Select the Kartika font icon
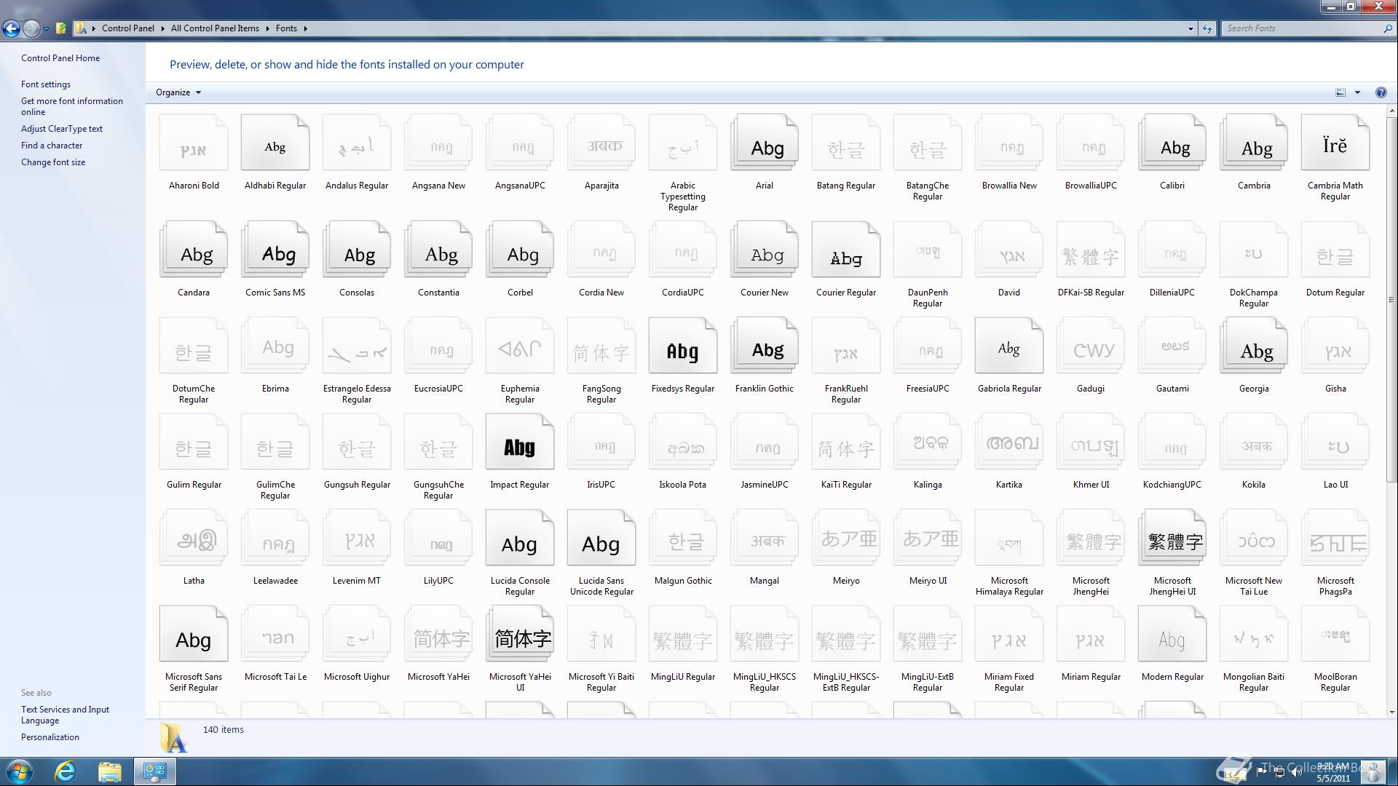The width and height of the screenshot is (1398, 786). point(1009,442)
